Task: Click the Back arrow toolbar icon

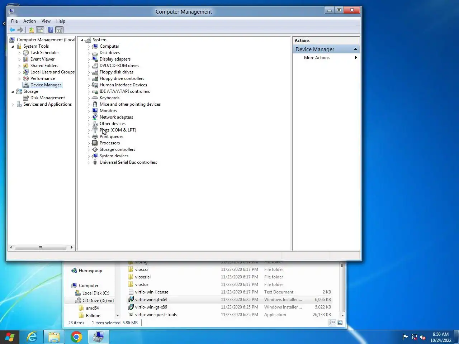Action: click(x=12, y=30)
